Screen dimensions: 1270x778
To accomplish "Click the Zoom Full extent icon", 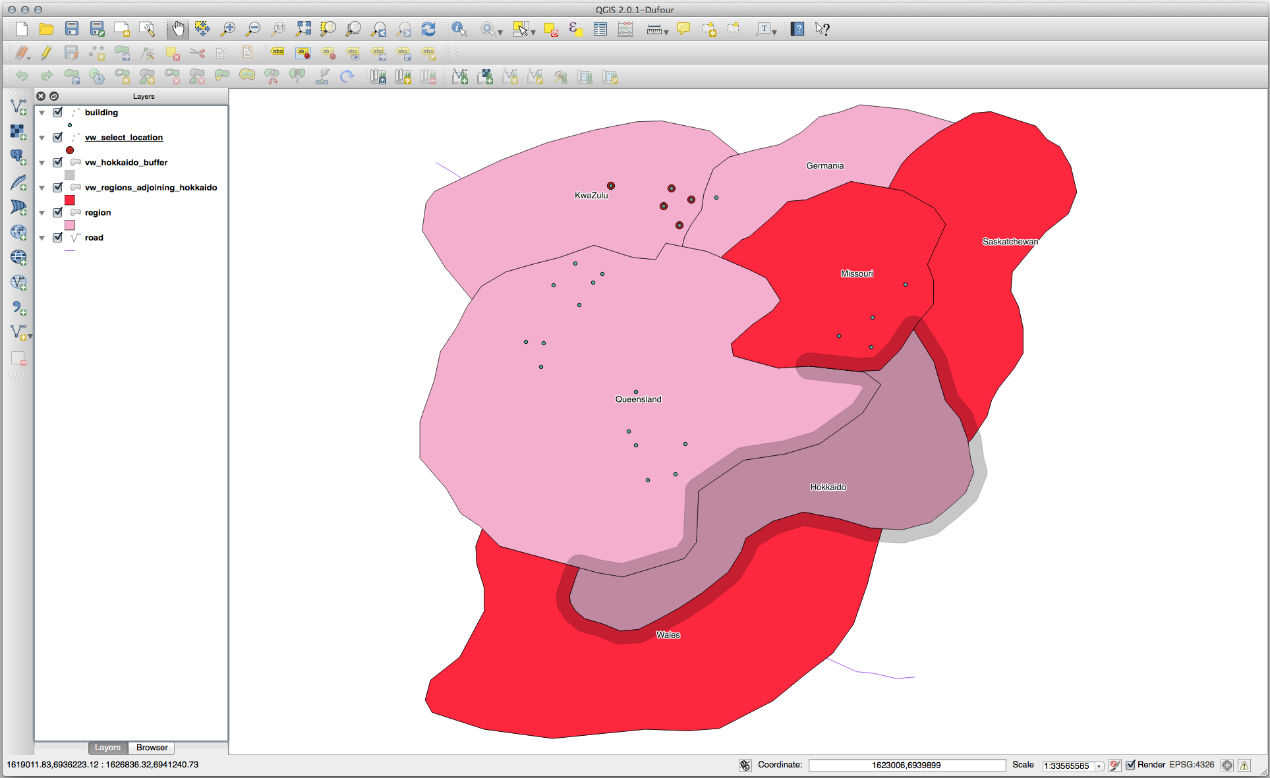I will [x=303, y=29].
